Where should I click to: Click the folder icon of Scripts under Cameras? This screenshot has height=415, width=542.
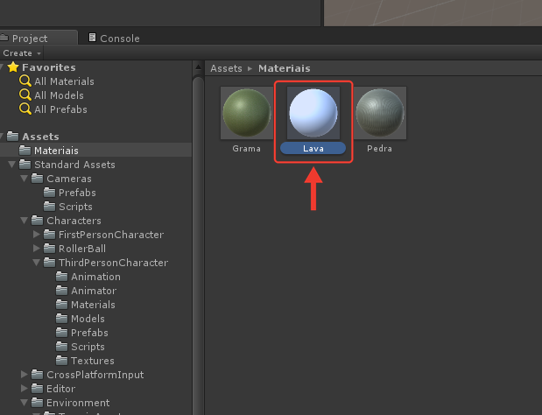pos(49,207)
